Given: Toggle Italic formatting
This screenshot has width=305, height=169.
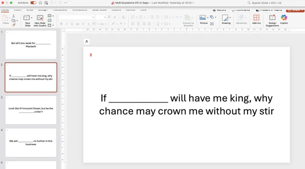Looking at the screenshot, I should click(66, 24).
